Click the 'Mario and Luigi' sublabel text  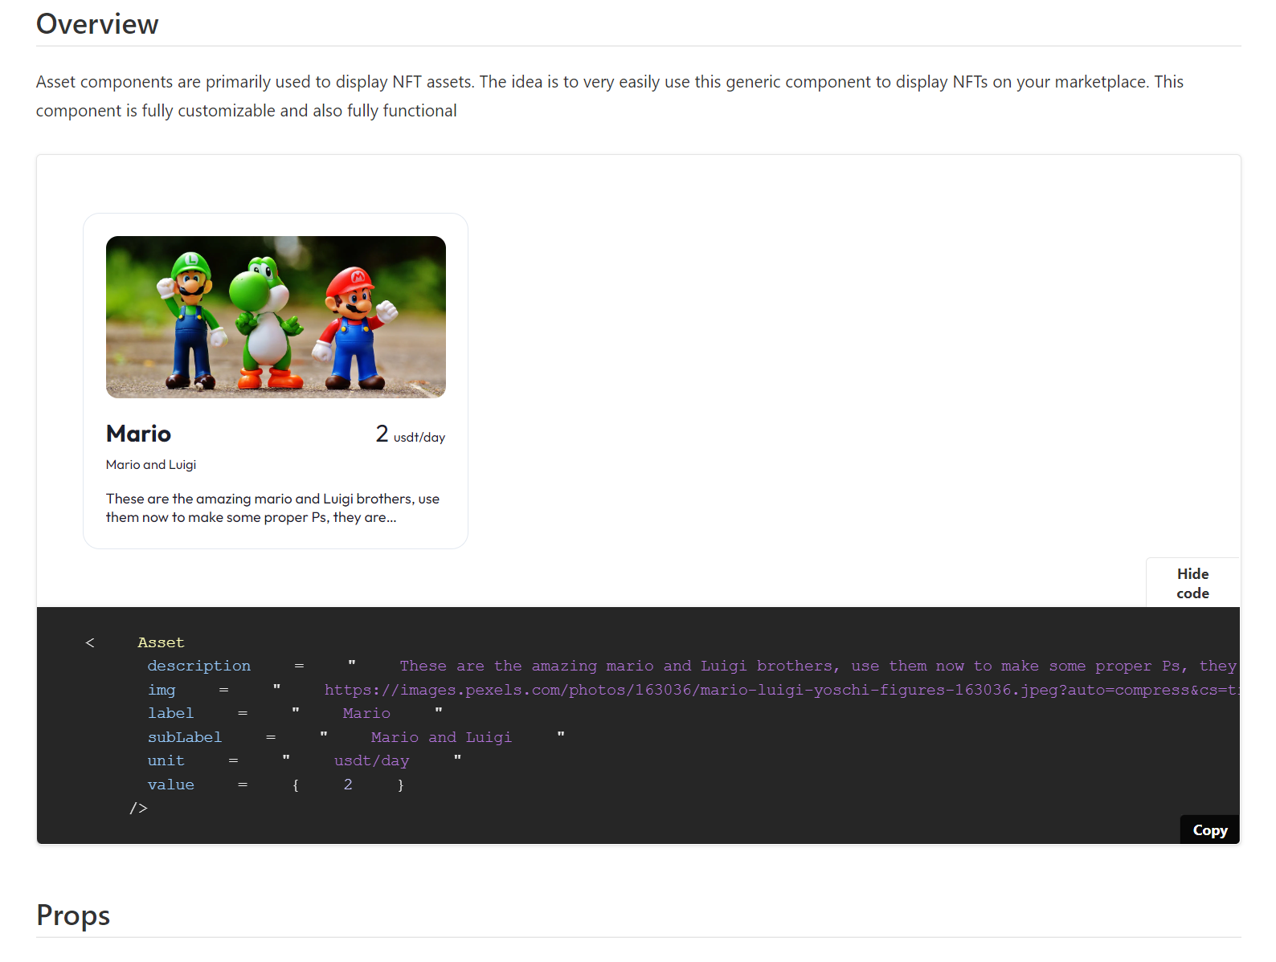151,465
